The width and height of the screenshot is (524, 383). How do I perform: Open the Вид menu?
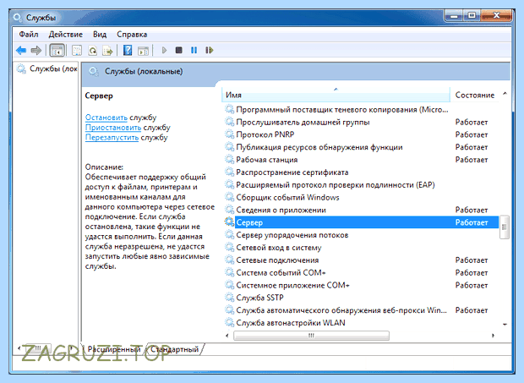tap(100, 34)
